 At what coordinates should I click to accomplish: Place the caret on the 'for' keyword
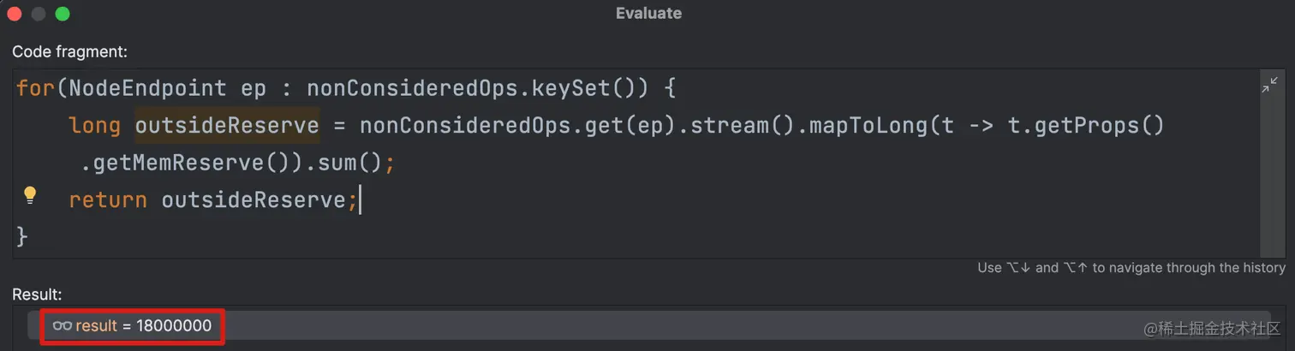coord(34,88)
